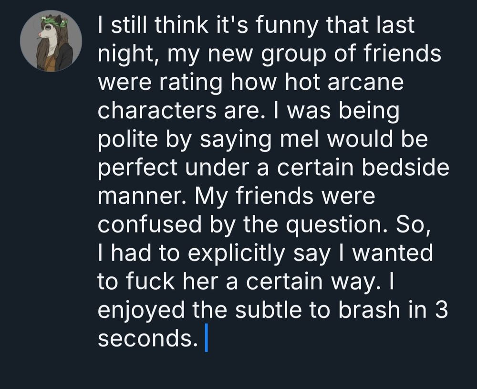Image resolution: width=477 pixels, height=389 pixels.
Task: Select the word "arcane" in the text
Action: pos(365,82)
